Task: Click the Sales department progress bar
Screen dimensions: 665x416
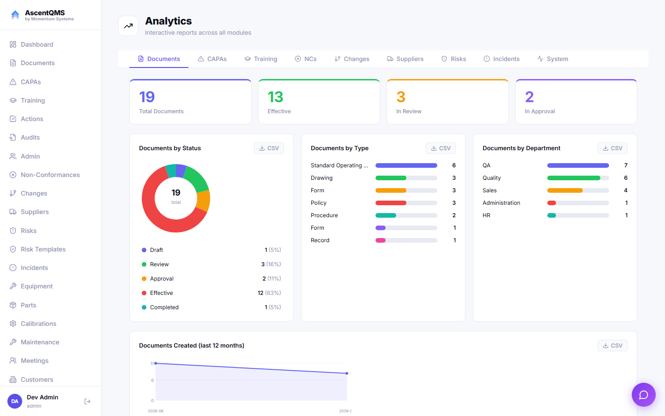Action: [578, 190]
